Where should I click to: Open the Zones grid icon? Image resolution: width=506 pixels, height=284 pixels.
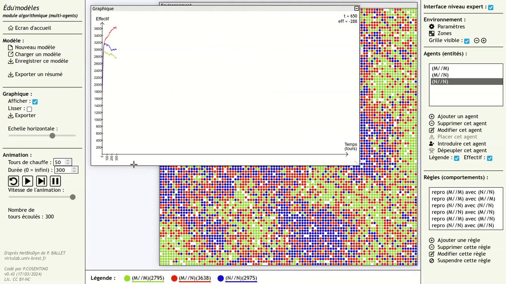coord(432,34)
